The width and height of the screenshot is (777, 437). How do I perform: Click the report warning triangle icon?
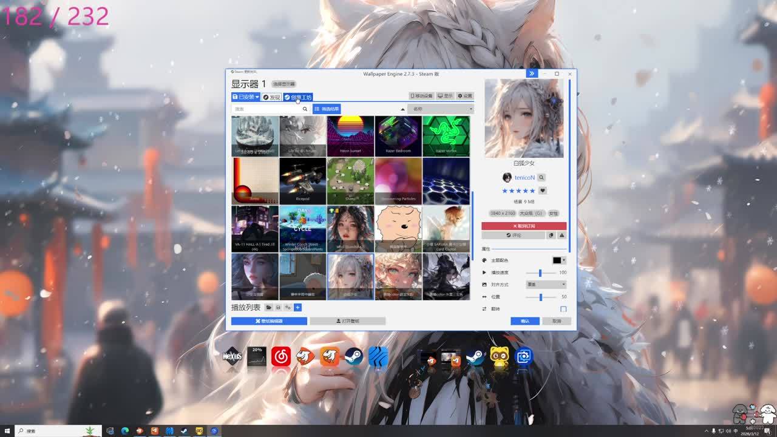[x=562, y=235]
